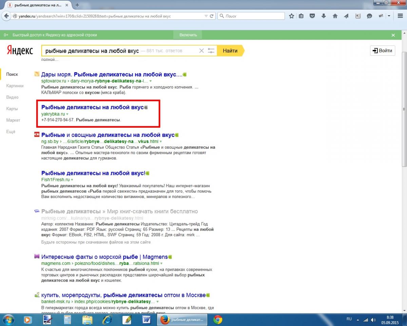Screen dimensions: 407x326
Task: Open the bookmarks list icon
Action: point(302,16)
